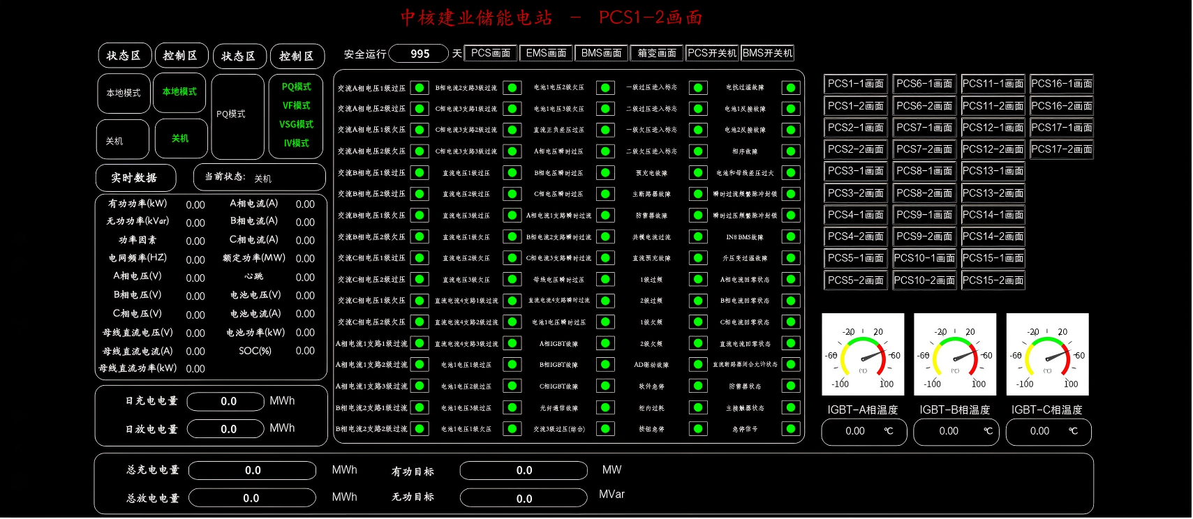The height and width of the screenshot is (519, 1193).
Task: Click the 光纤通信故障 indicator lamp
Action: pyautogui.click(x=605, y=408)
